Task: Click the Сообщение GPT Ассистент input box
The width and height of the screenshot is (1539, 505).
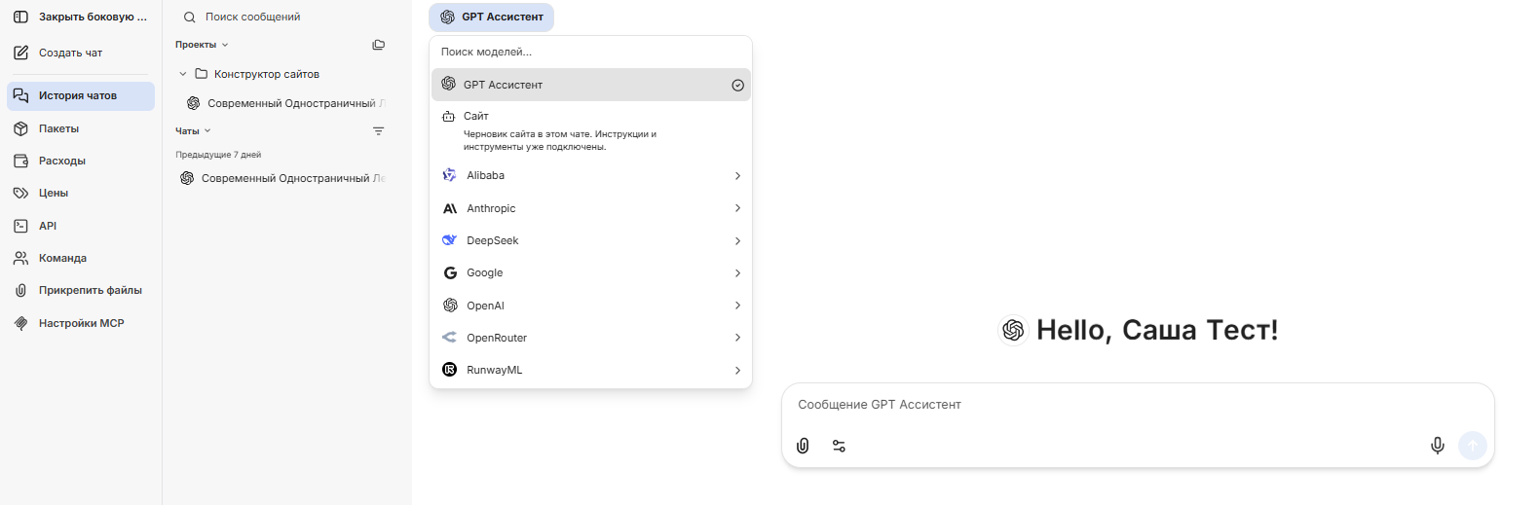Action: click(x=1138, y=405)
